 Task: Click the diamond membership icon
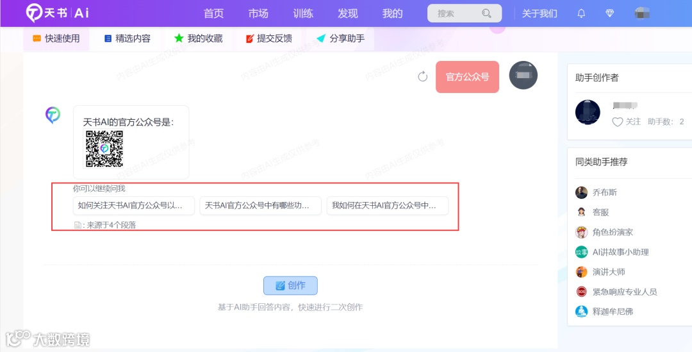click(609, 13)
